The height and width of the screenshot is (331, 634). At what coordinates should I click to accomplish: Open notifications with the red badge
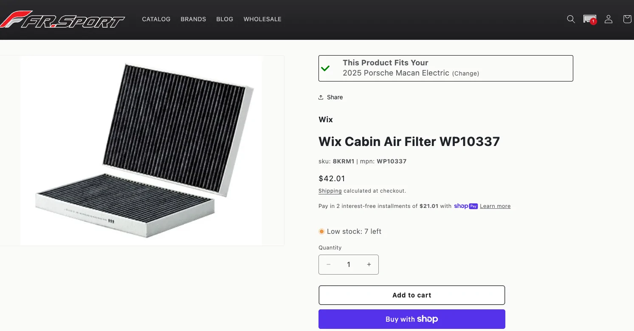pyautogui.click(x=590, y=19)
